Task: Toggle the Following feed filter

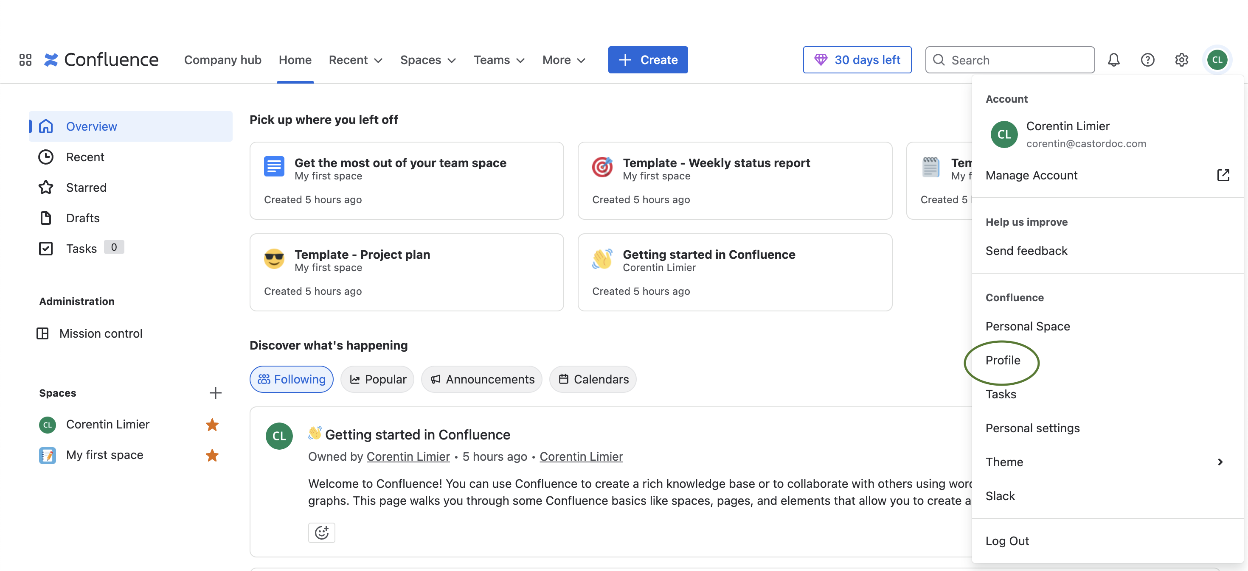Action: click(291, 379)
